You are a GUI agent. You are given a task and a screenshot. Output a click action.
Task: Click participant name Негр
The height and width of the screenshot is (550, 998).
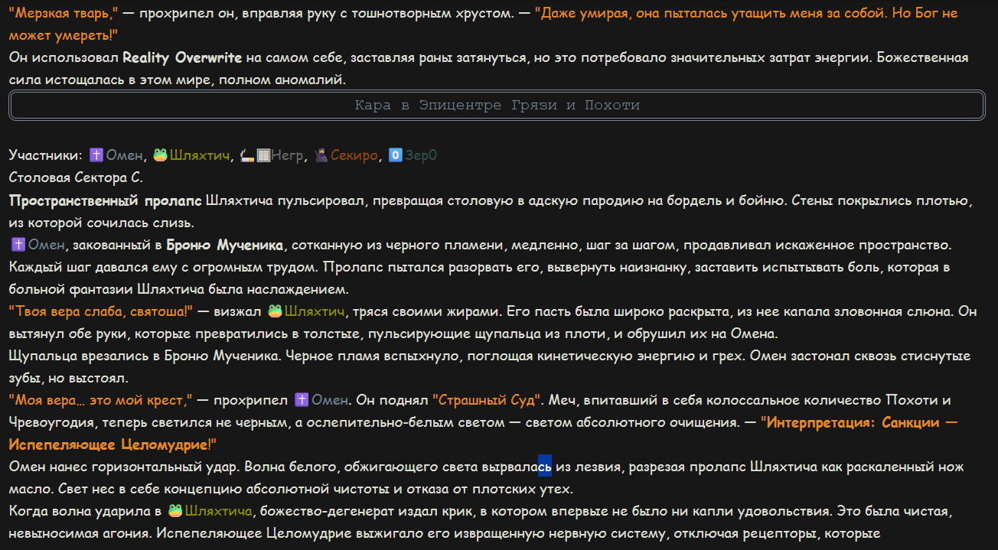click(x=288, y=155)
